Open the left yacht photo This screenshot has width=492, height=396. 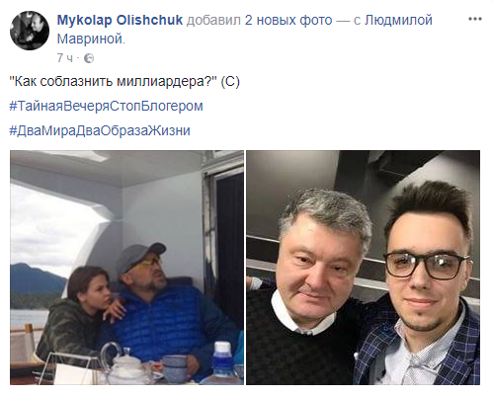126,268
